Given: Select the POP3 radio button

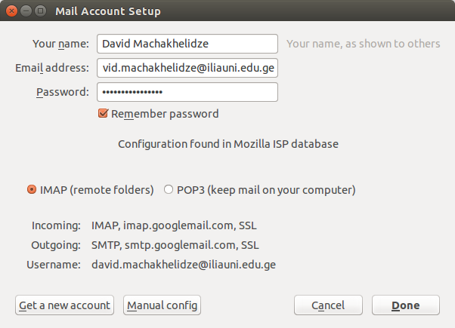Looking at the screenshot, I should [x=169, y=189].
